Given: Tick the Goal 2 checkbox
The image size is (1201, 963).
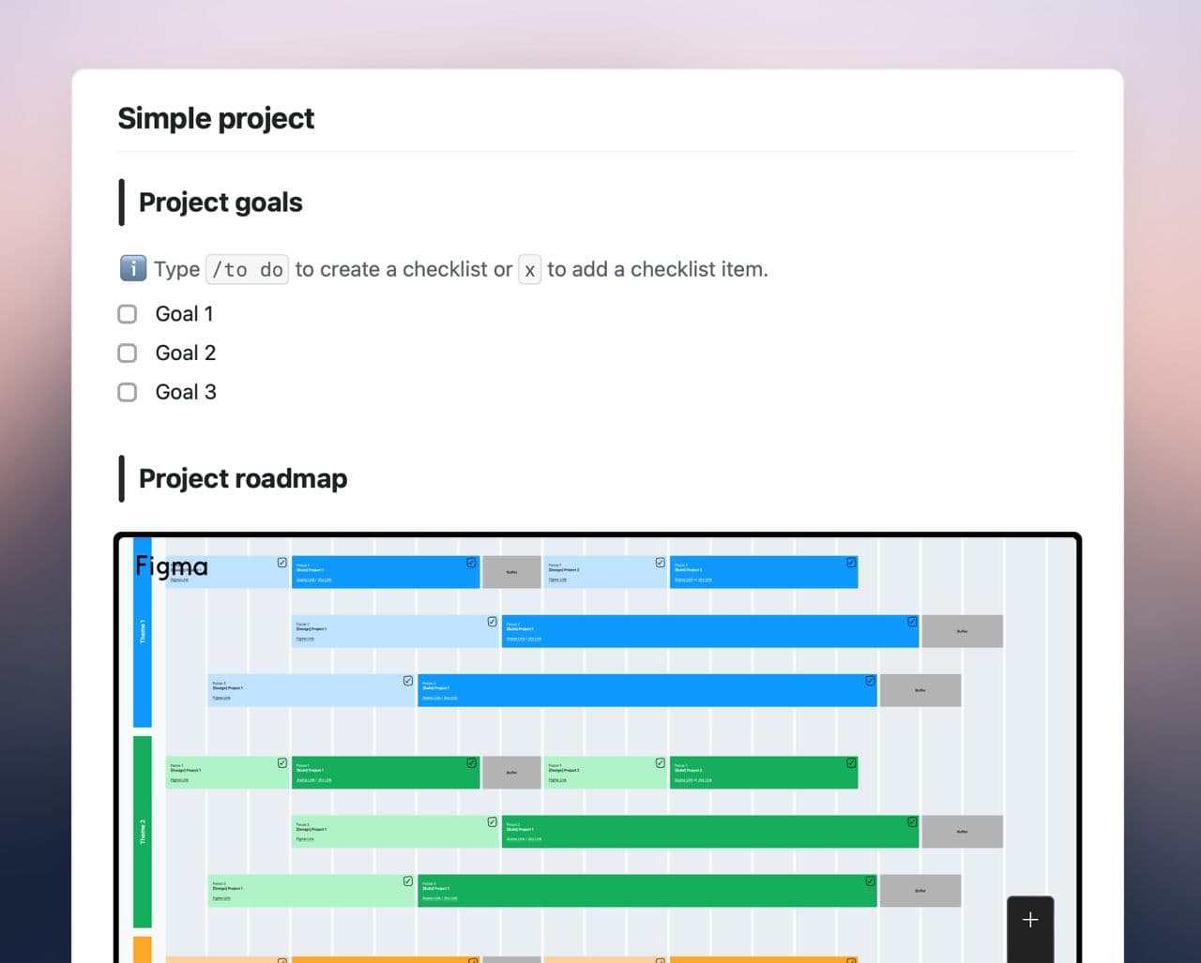Looking at the screenshot, I should tap(128, 354).
